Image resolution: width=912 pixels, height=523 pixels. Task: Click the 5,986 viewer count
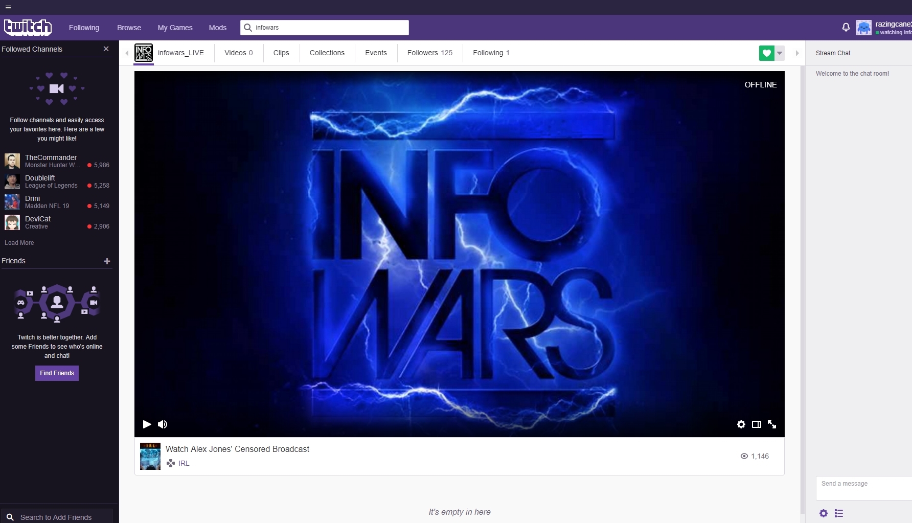tap(102, 165)
